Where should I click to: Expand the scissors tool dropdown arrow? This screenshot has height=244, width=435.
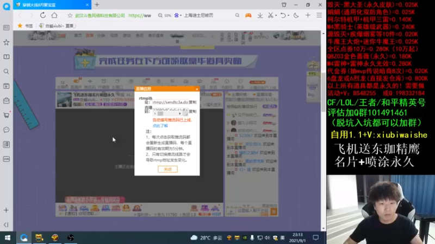coord(276,16)
